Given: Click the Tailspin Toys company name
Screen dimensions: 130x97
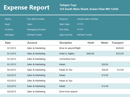Looking at the screenshot, I should click(x=68, y=5).
